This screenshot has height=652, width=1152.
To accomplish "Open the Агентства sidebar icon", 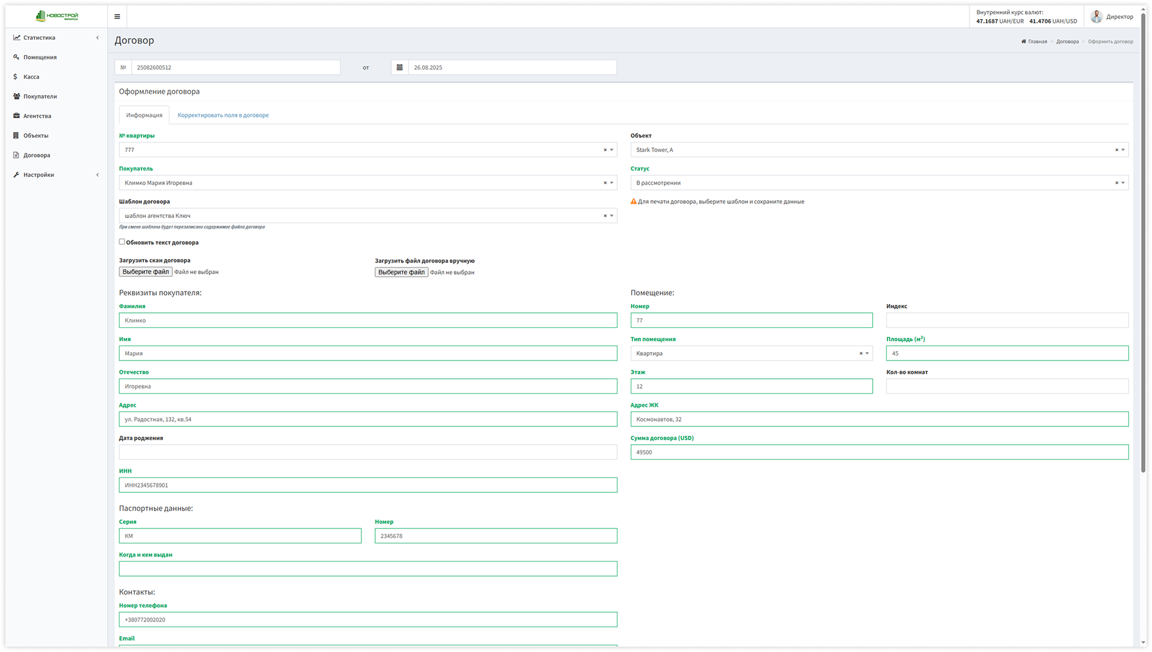I will [x=16, y=115].
